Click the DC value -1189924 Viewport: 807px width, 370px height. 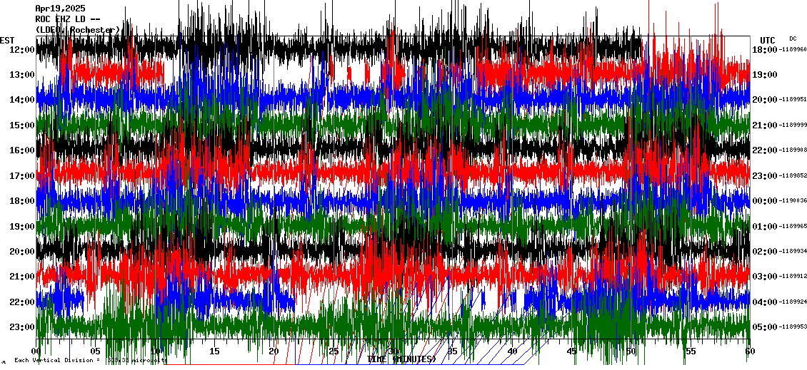[x=793, y=302]
